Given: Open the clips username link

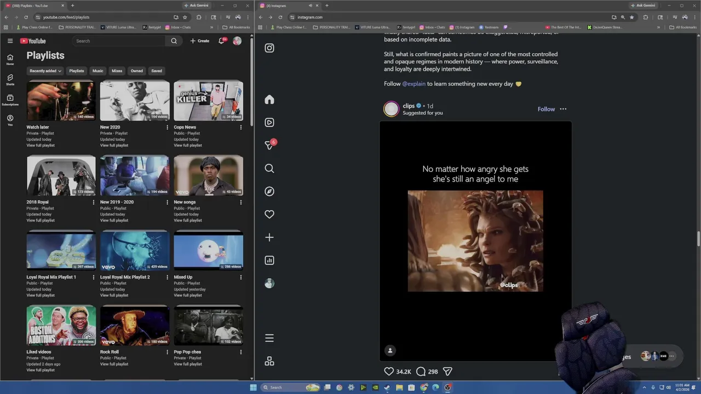Looking at the screenshot, I should pyautogui.click(x=409, y=106).
